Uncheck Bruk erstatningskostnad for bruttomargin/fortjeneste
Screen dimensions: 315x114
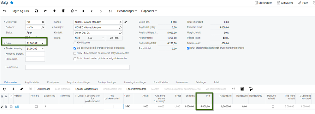point(188,48)
